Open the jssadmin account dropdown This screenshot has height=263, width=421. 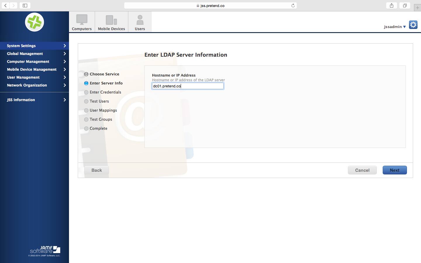(x=395, y=27)
